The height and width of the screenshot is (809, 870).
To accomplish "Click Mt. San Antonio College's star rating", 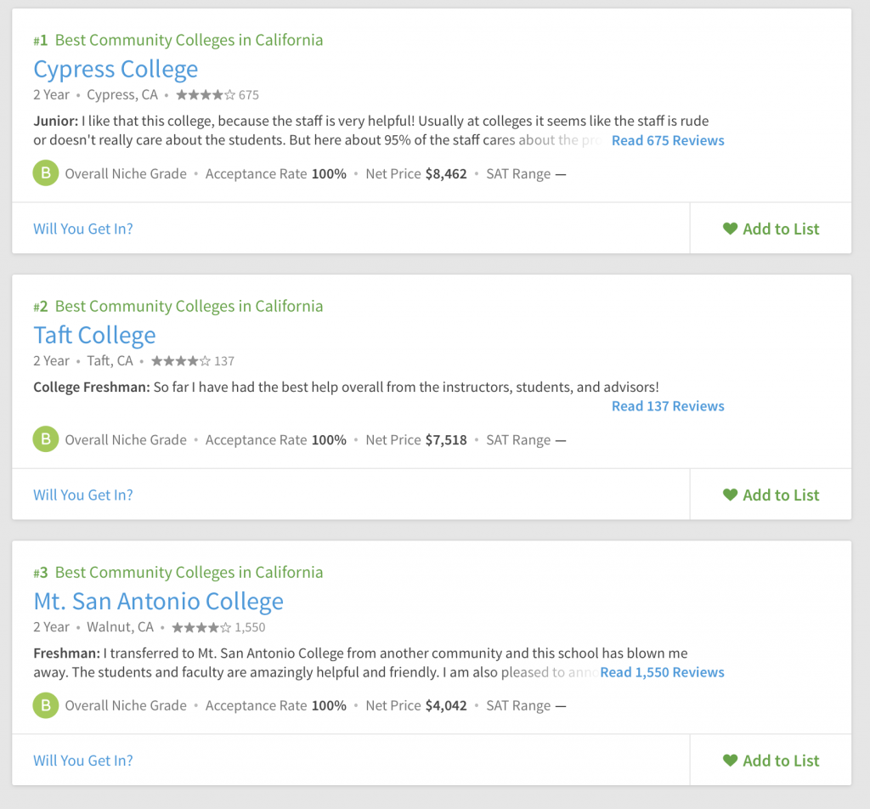I will [x=201, y=627].
